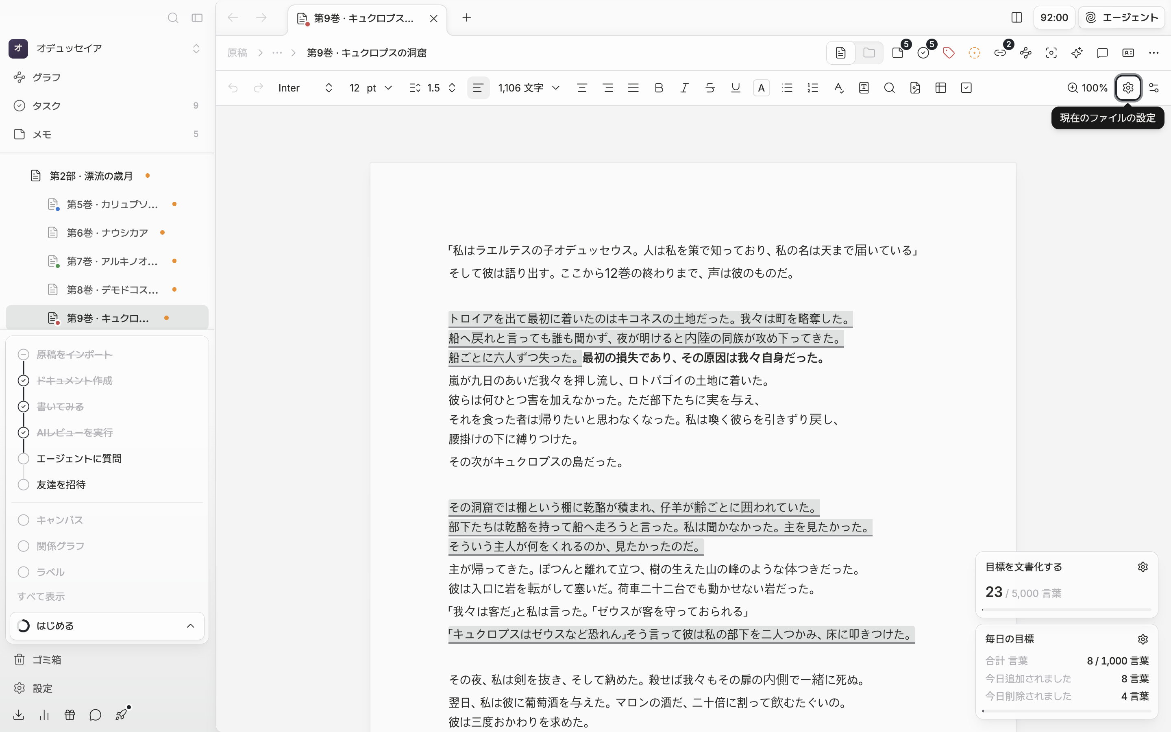
Task: Open the search icon in sidebar header
Action: click(x=173, y=18)
